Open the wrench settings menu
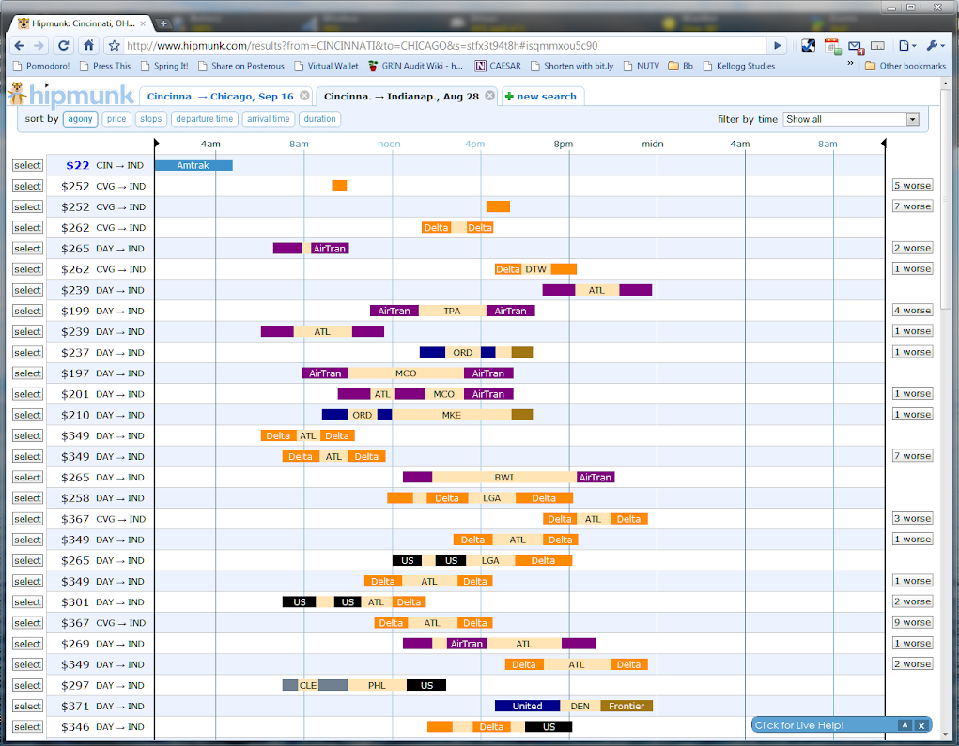 (x=936, y=46)
